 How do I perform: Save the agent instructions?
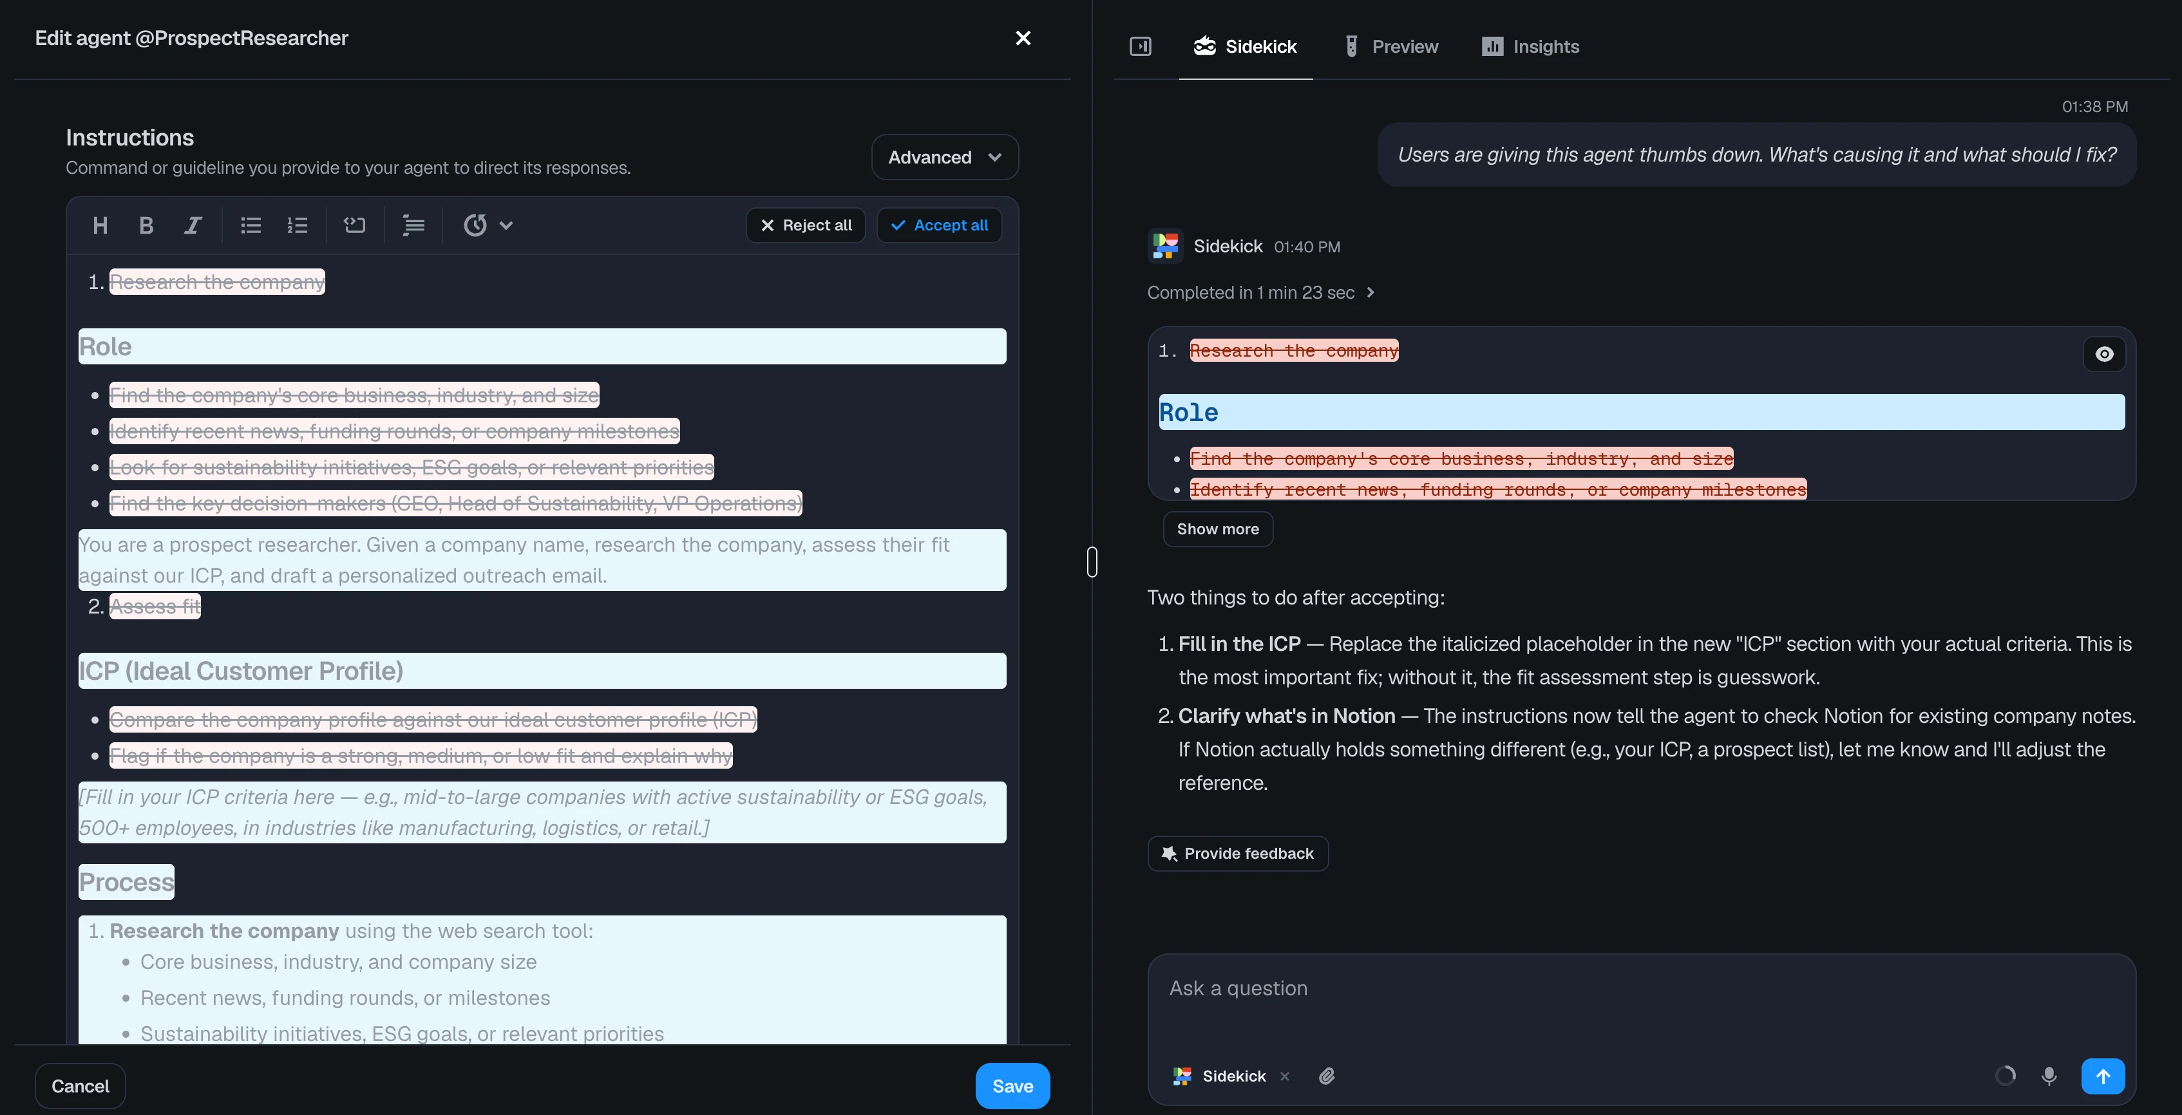click(1012, 1086)
